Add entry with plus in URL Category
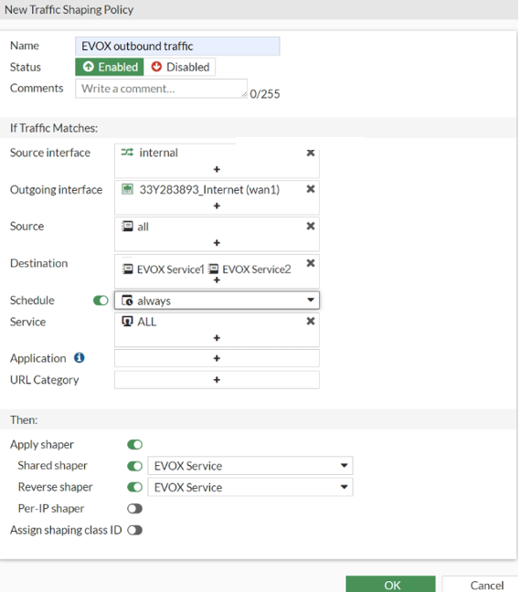This screenshot has width=520, height=592. pyautogui.click(x=217, y=380)
